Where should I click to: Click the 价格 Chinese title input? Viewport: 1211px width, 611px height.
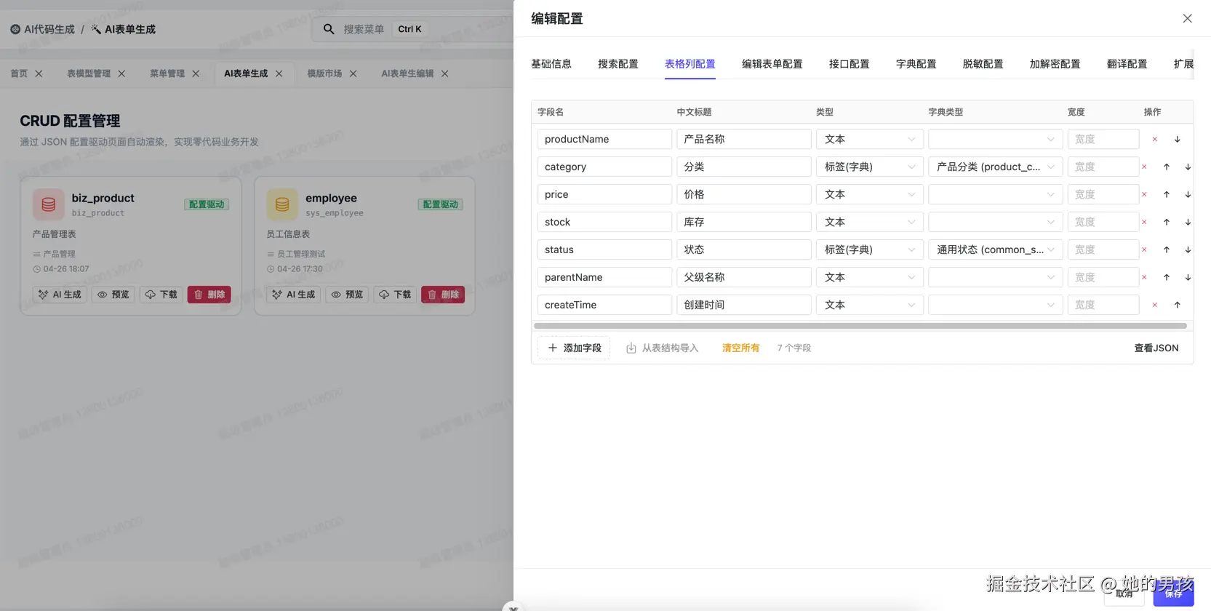point(743,194)
